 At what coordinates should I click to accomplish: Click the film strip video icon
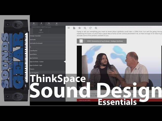tap(81, 41)
